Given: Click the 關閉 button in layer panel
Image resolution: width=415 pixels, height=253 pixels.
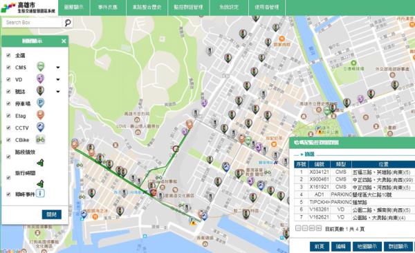Looking at the screenshot, I should click(52, 214).
